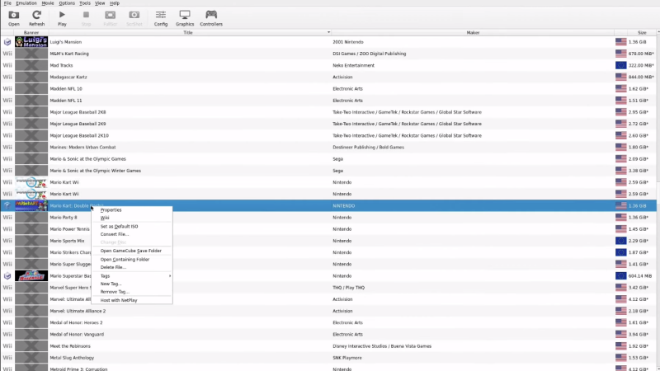Refresh the game list
The width and height of the screenshot is (660, 371).
click(36, 18)
